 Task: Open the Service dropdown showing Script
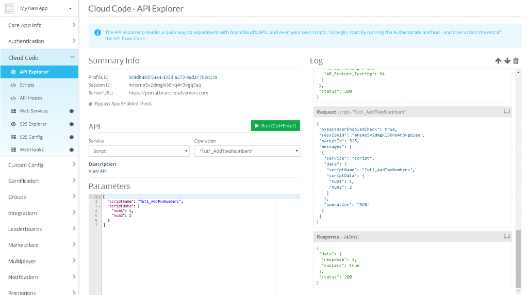tap(139, 151)
